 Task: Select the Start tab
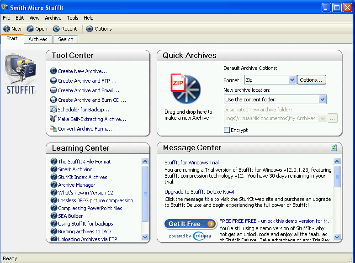coord(12,38)
